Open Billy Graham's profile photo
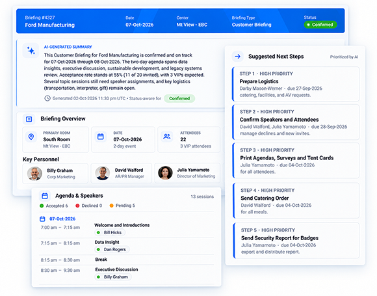The height and width of the screenshot is (296, 377). point(34,174)
